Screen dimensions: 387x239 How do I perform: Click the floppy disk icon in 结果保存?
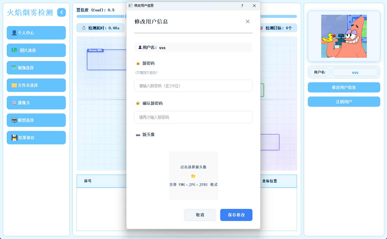14,138
